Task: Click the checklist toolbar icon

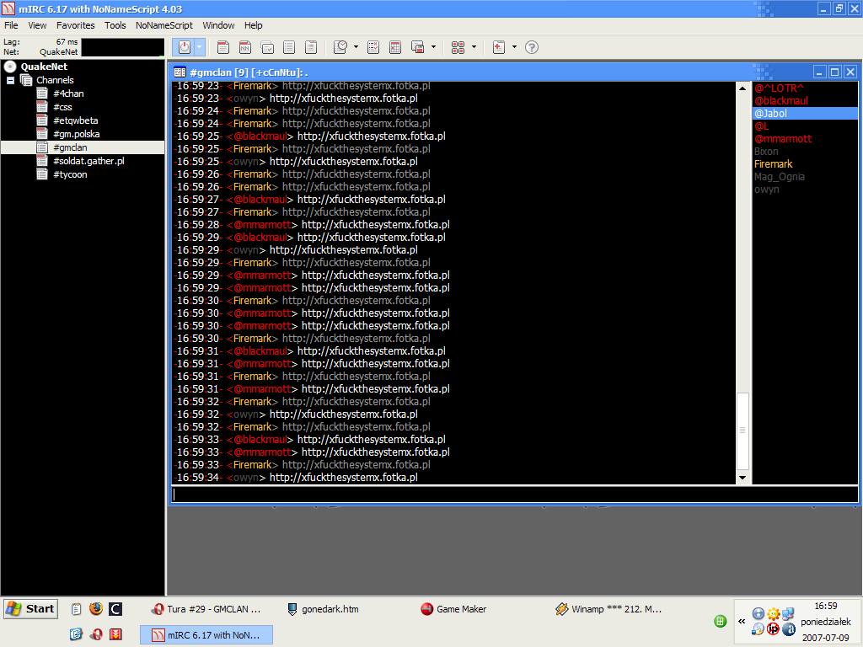Action: (x=373, y=47)
